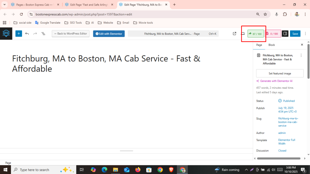Screen dimensions: 310x174
Task: Open the document overview list icon
Action: [43, 34]
